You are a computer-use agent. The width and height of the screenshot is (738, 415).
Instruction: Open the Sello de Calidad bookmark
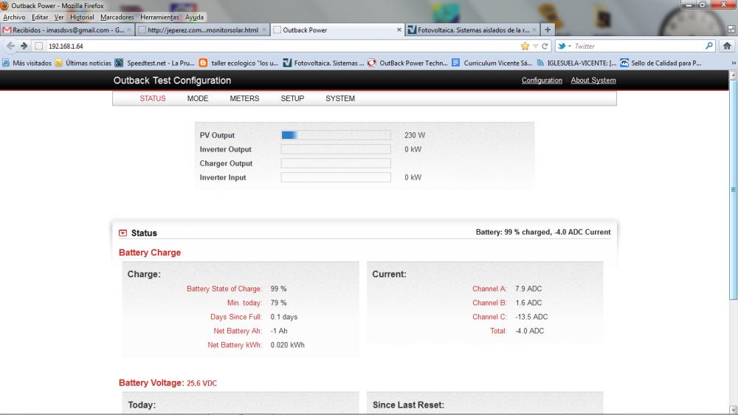tap(661, 63)
